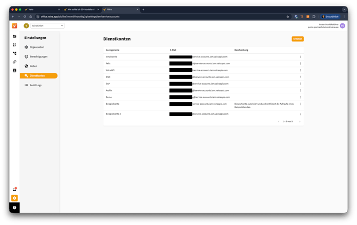The height and width of the screenshot is (225, 357).
Task: Click the Vaira logo in the sidebar
Action: point(14,26)
